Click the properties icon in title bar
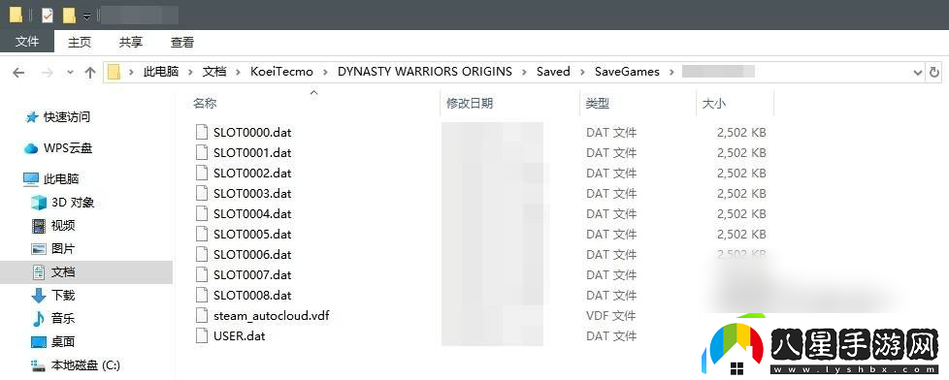Image resolution: width=949 pixels, height=380 pixels. click(48, 15)
